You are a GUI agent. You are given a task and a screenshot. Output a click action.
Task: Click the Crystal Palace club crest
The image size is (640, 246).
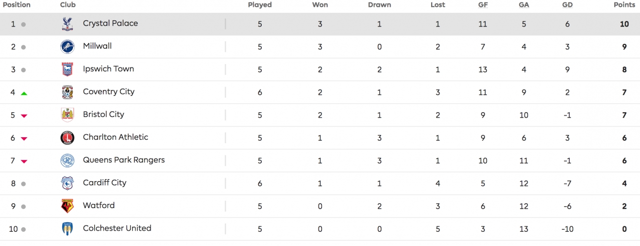point(67,24)
